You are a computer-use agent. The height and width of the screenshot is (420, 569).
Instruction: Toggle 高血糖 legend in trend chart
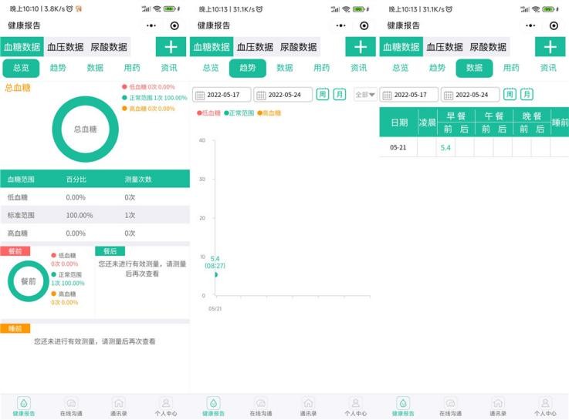tap(269, 113)
